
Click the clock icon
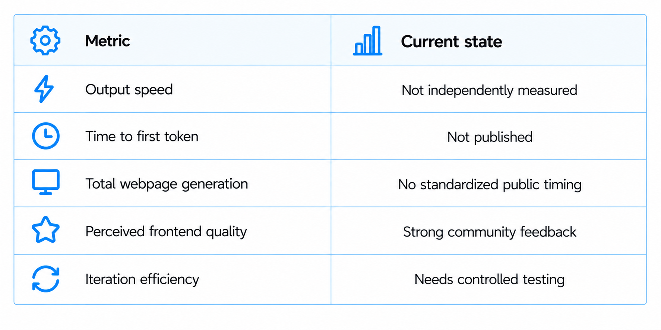[x=45, y=136]
